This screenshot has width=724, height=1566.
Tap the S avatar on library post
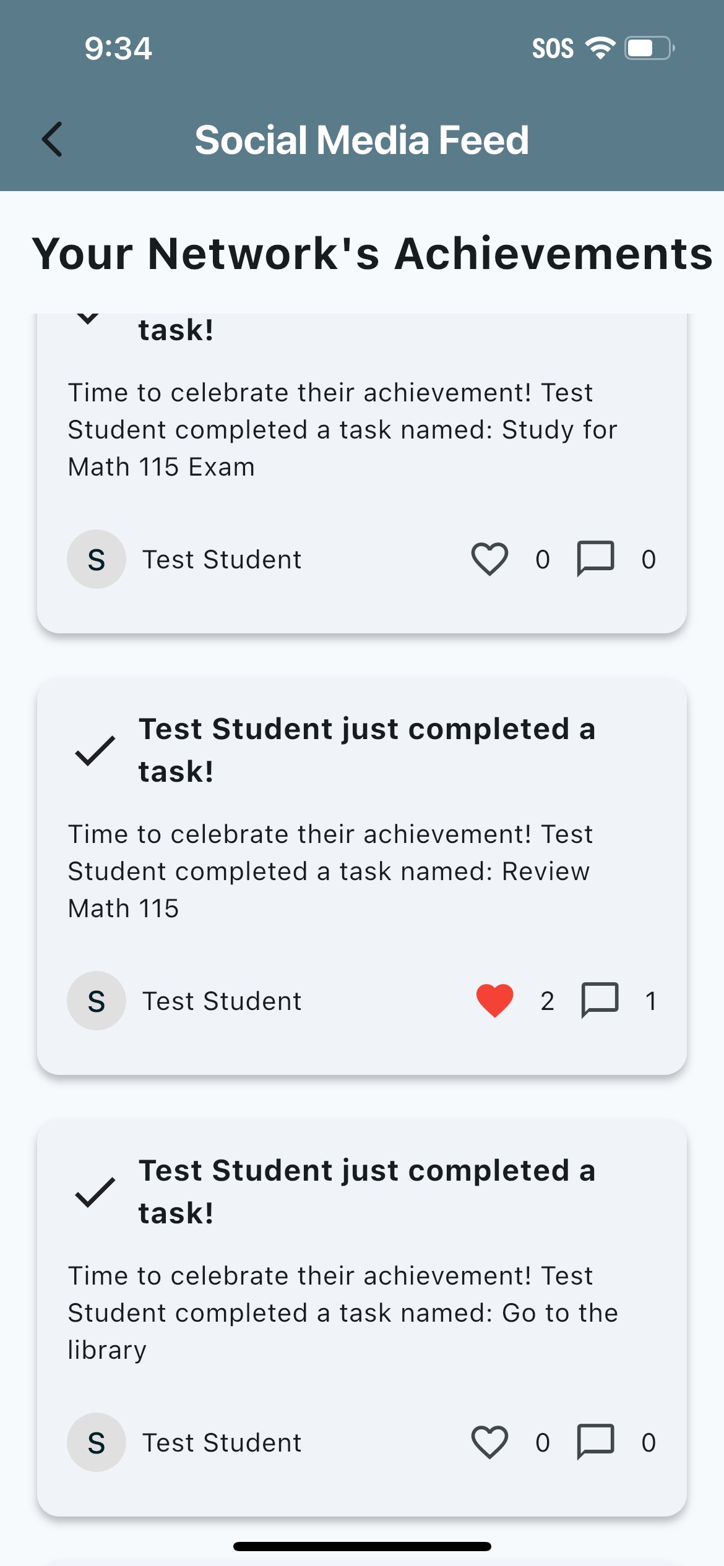pos(97,1442)
